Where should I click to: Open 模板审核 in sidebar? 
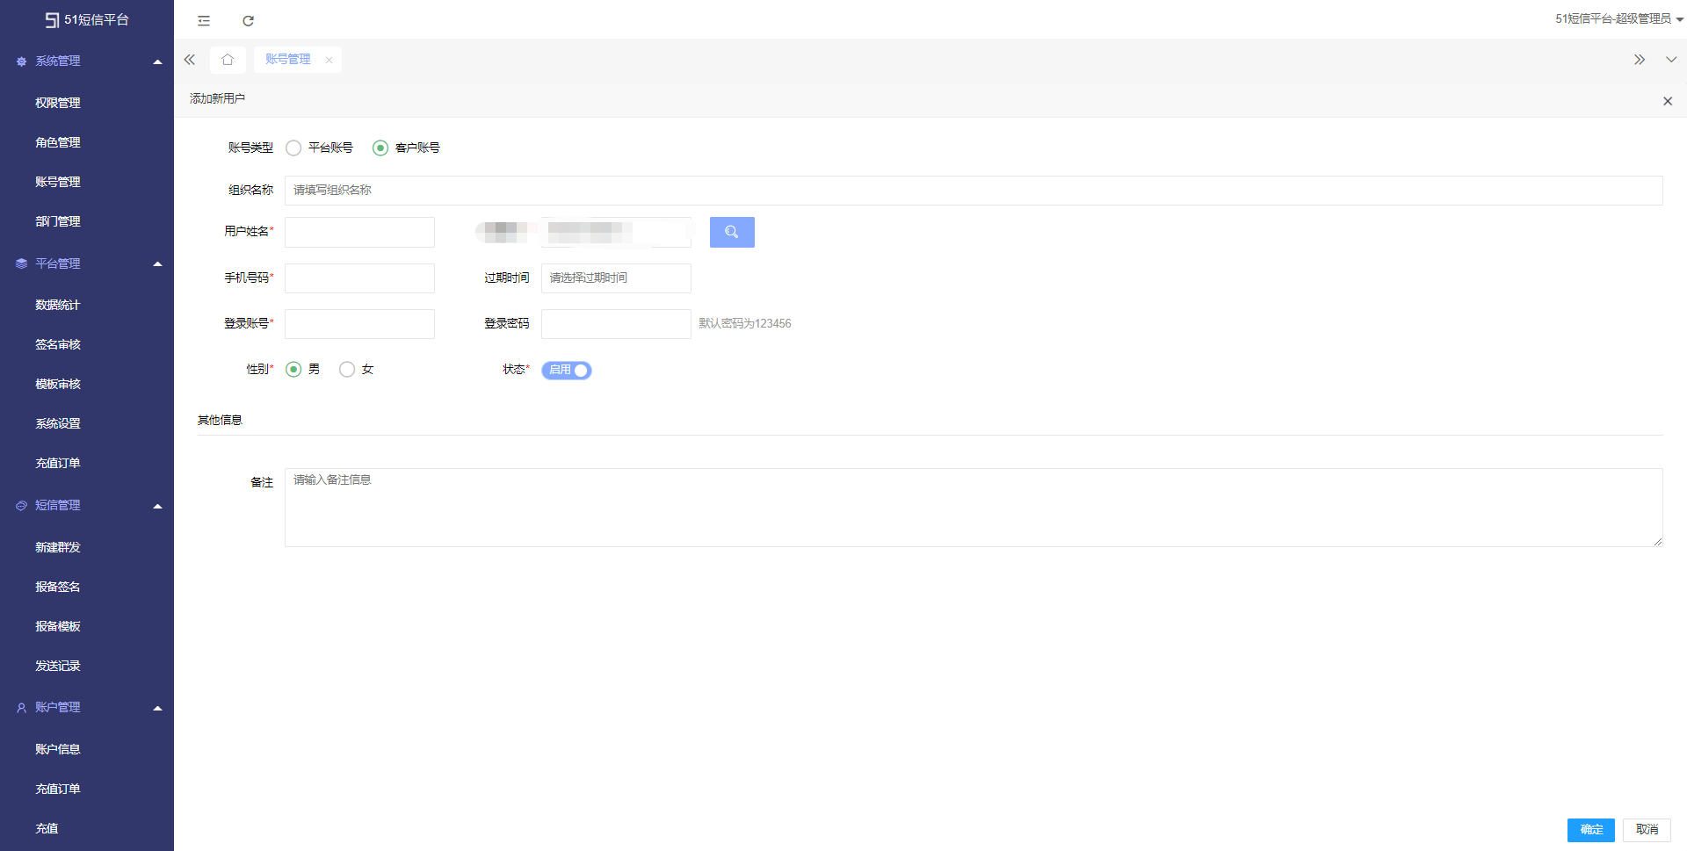tap(58, 384)
